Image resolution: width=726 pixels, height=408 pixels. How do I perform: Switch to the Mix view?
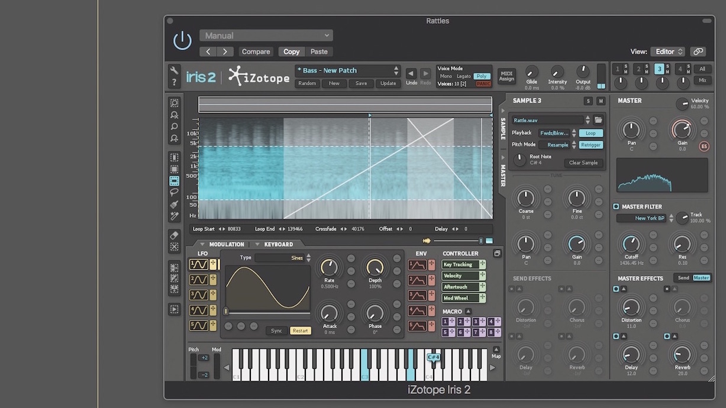702,80
